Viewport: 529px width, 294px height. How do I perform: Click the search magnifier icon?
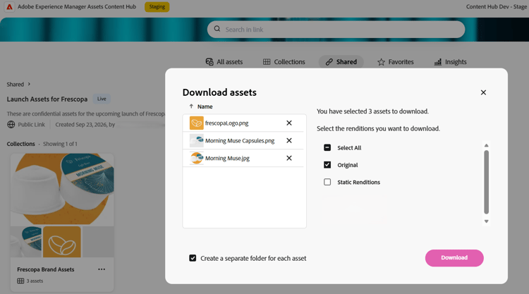coord(217,29)
